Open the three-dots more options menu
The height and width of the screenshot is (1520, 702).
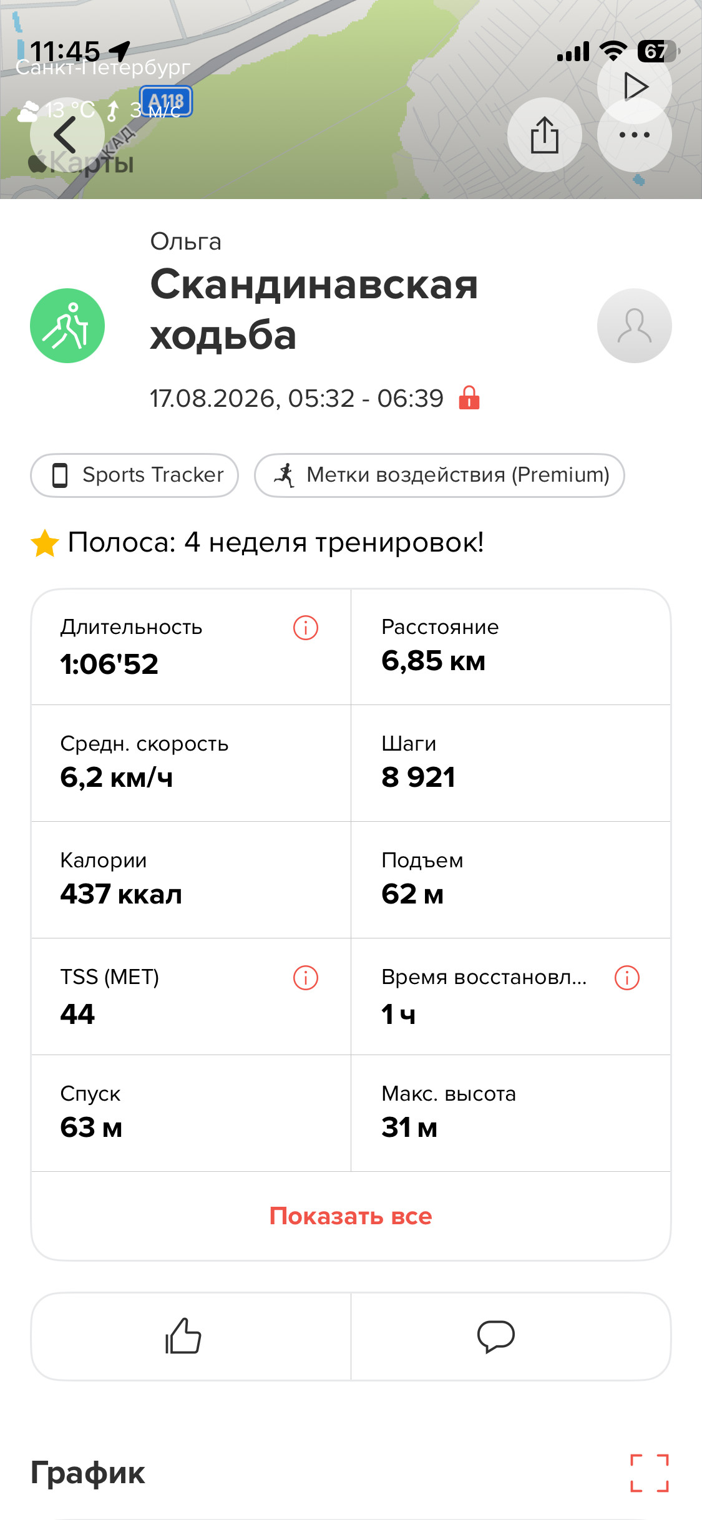634,135
